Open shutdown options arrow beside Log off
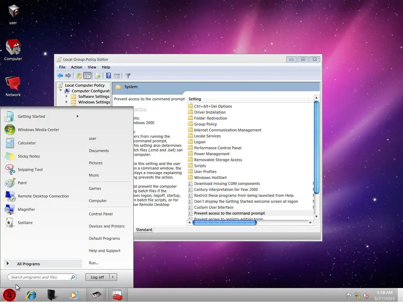 pyautogui.click(x=113, y=277)
